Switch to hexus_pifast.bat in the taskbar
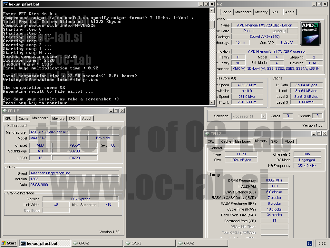Screen dimensions: 330x248 [44, 243]
